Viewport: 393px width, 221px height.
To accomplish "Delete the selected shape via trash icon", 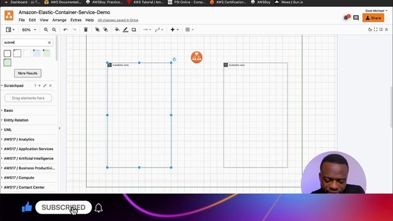I will (86, 29).
